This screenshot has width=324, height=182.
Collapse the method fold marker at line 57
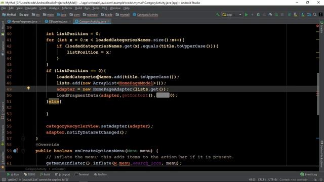[23, 139]
